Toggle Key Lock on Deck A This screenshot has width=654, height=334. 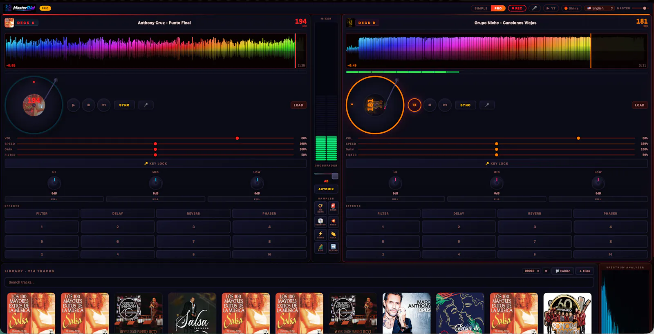point(156,163)
